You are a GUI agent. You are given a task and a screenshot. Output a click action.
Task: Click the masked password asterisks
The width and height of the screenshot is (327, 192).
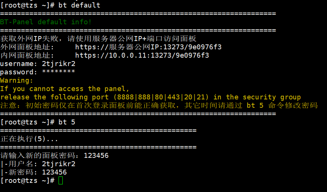pos(59,72)
